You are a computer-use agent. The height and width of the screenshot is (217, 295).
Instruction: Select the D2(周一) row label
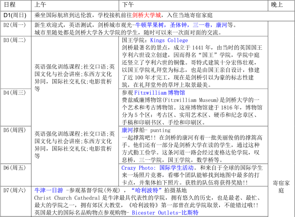(x=14, y=25)
